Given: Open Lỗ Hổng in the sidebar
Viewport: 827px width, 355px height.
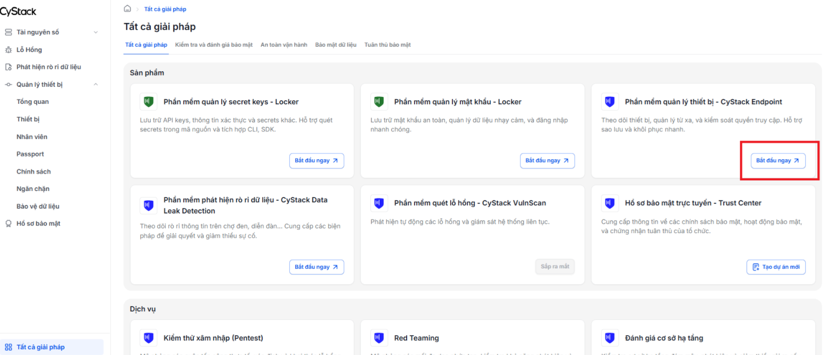Looking at the screenshot, I should pos(29,49).
